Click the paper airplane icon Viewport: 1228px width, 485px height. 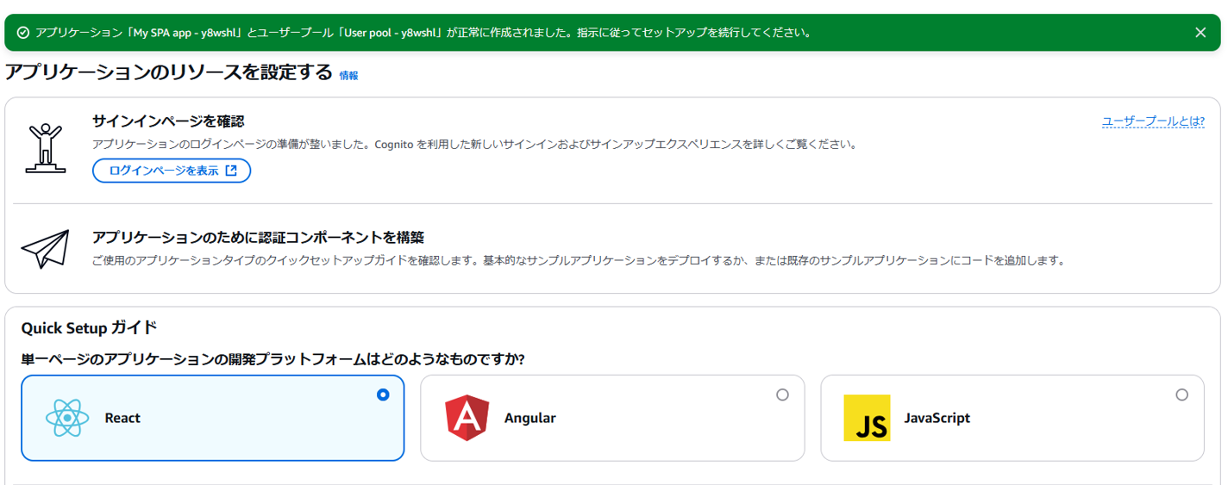pos(45,248)
